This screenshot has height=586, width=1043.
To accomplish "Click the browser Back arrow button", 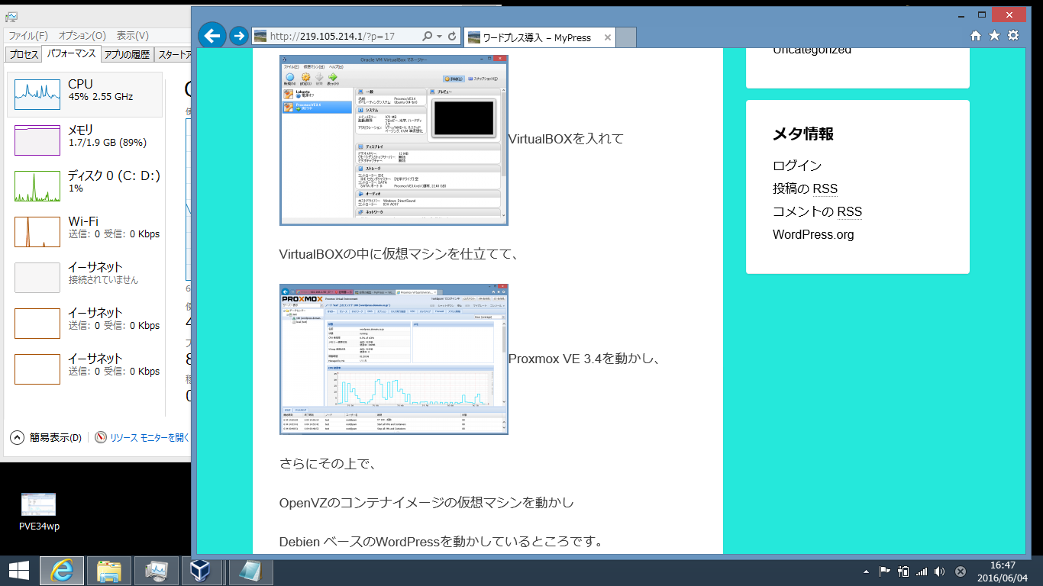I will click(212, 36).
